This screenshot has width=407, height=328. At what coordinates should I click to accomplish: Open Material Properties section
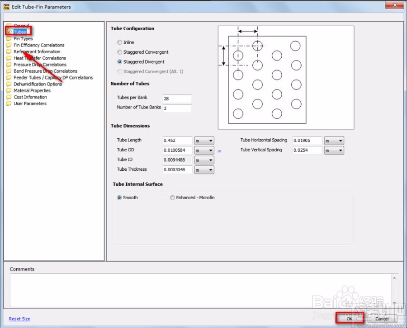pyautogui.click(x=32, y=90)
